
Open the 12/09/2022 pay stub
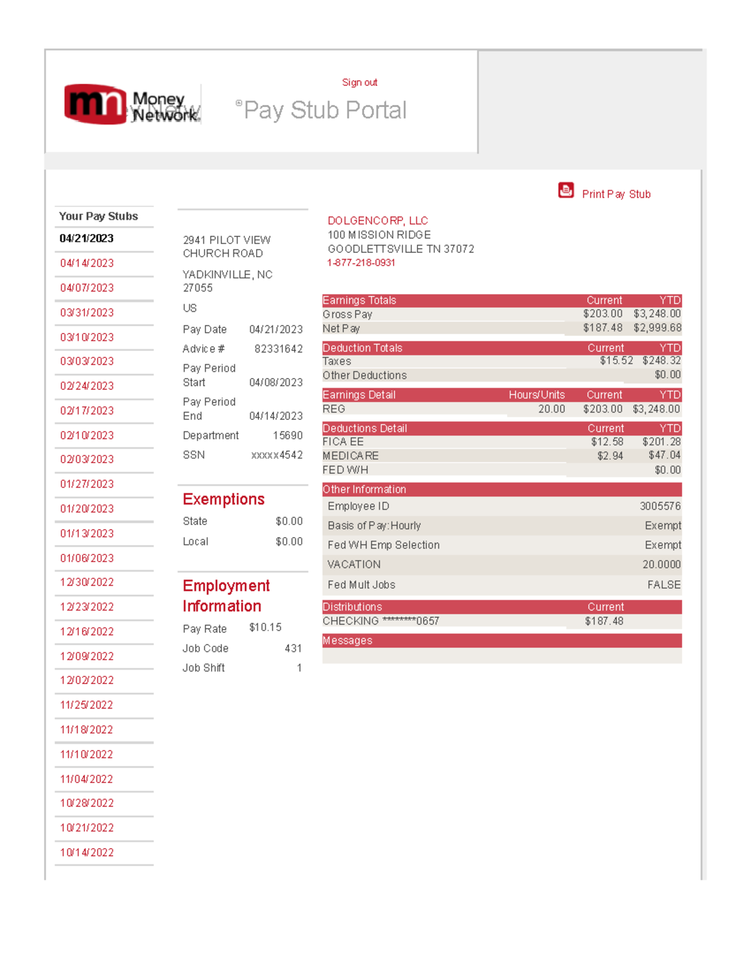[x=87, y=657]
